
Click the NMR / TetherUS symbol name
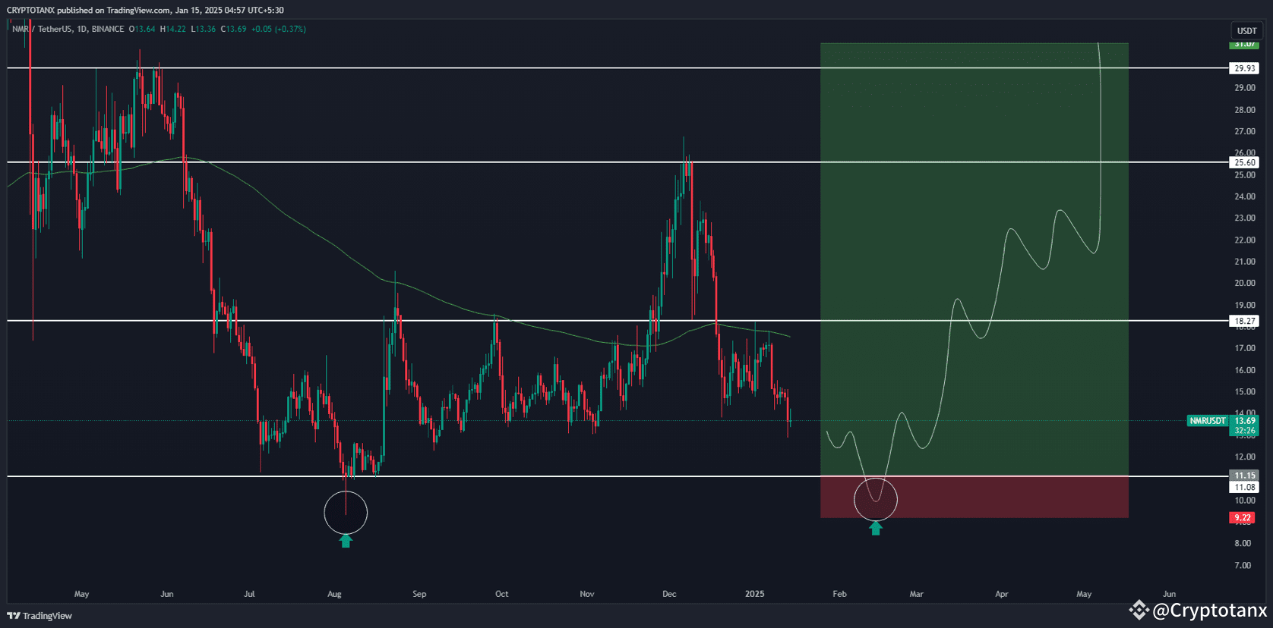coord(42,29)
